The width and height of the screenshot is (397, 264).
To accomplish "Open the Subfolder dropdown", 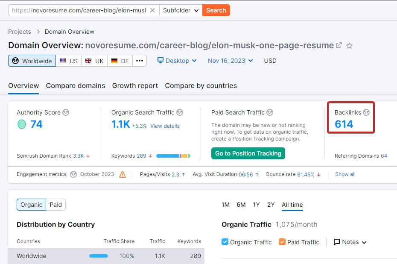I will [181, 10].
